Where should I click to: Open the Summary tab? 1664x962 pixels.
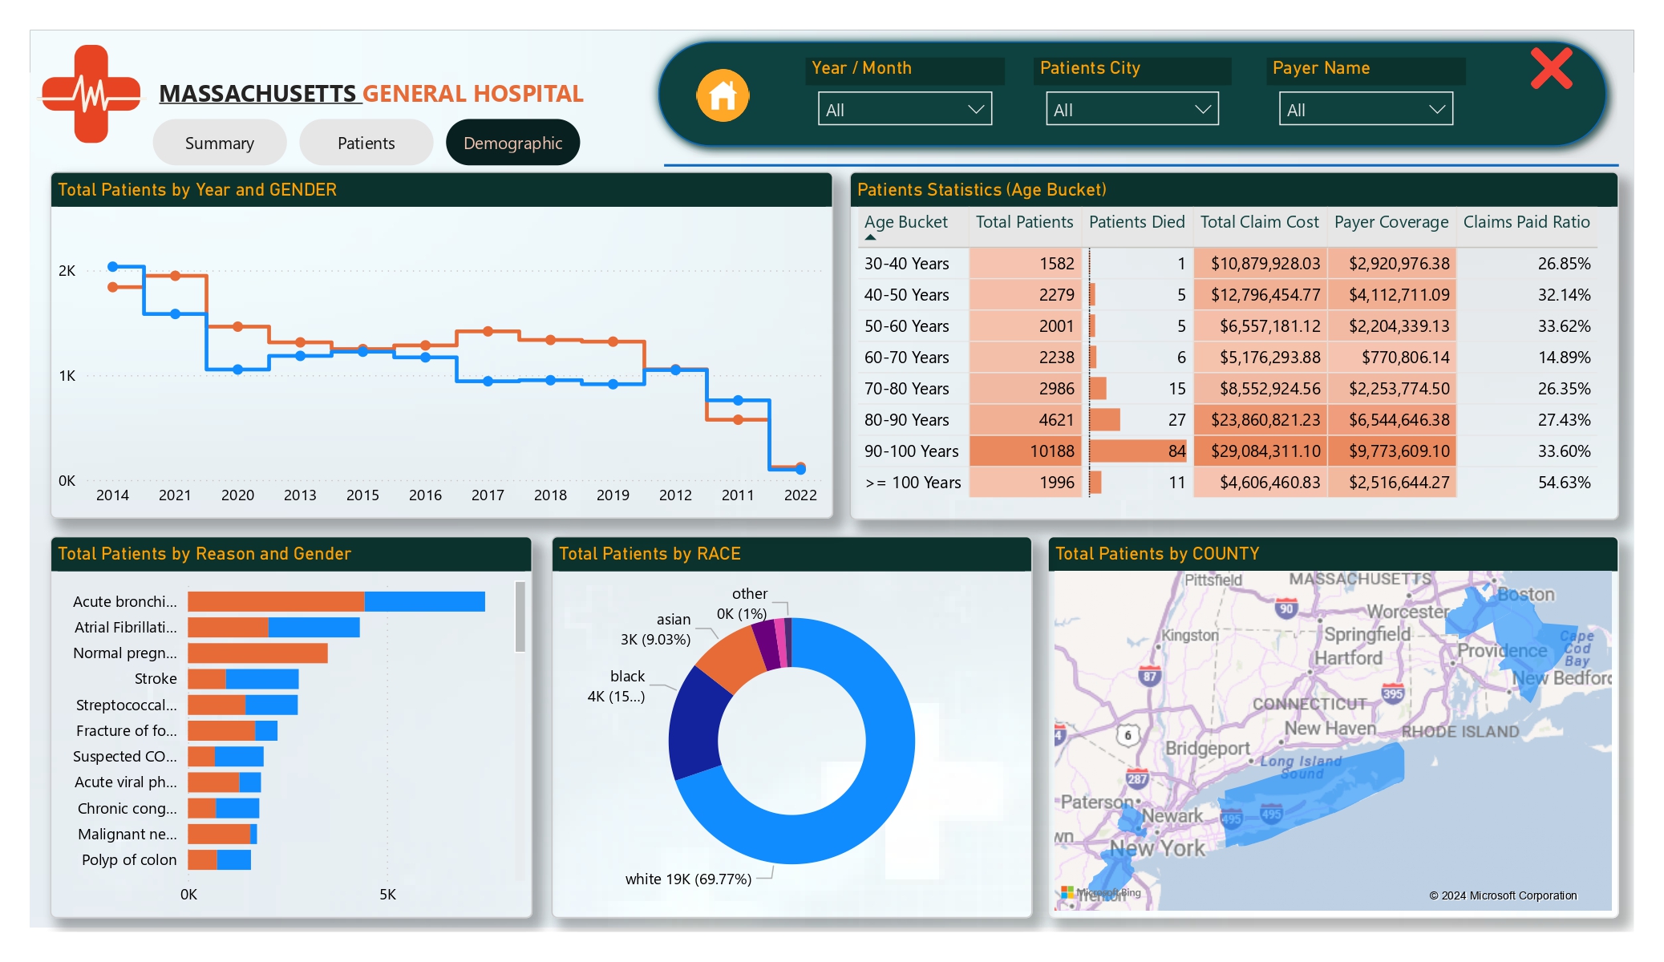pyautogui.click(x=220, y=143)
